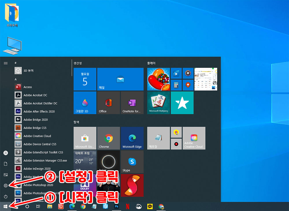289x211 pixels.
Task: Click the app list scrollbar
Action: coord(72,68)
